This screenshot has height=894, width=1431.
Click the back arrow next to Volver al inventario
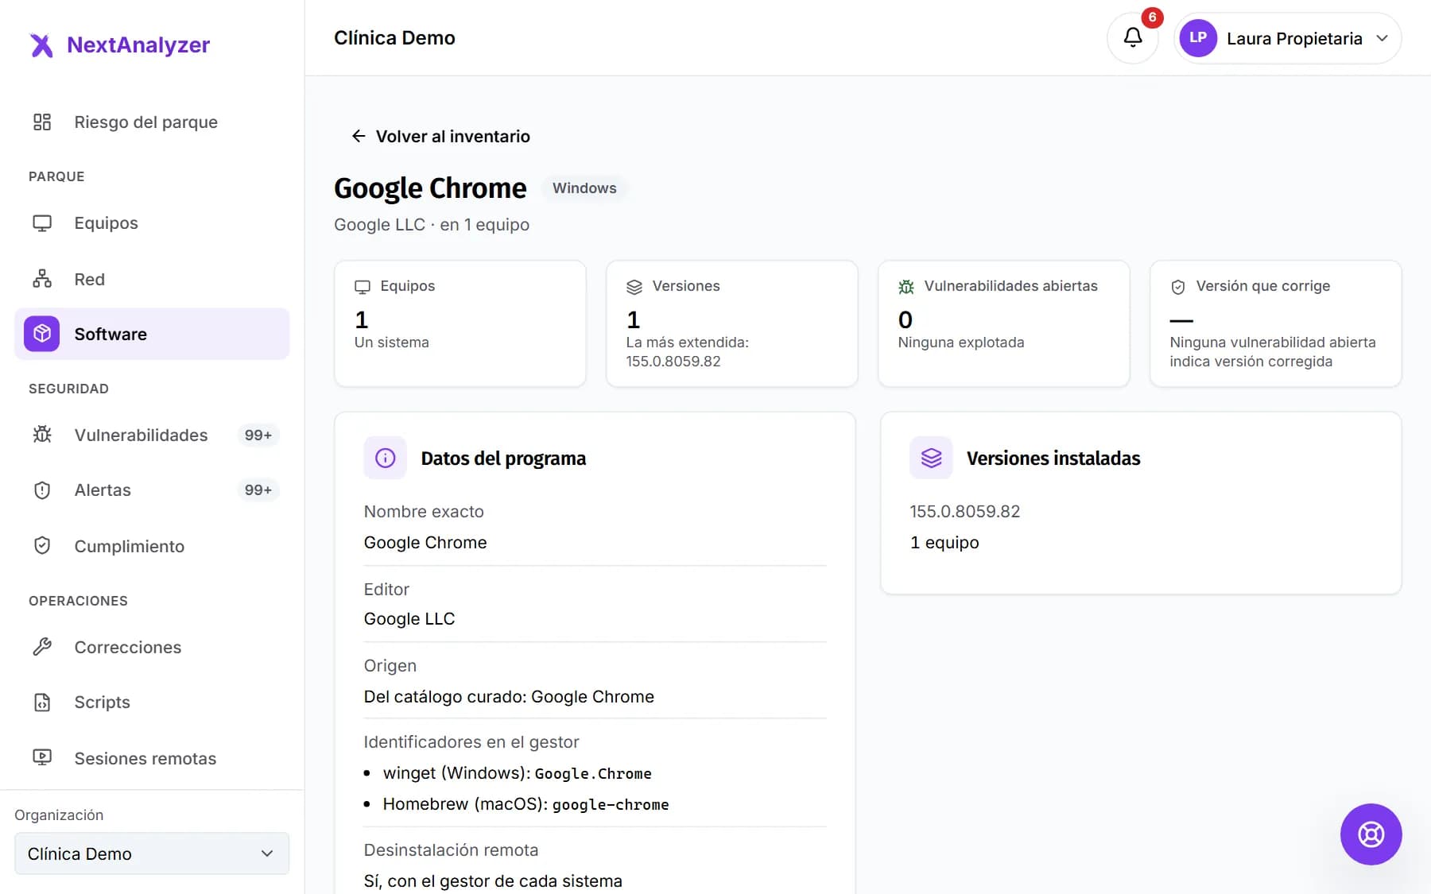(x=359, y=137)
